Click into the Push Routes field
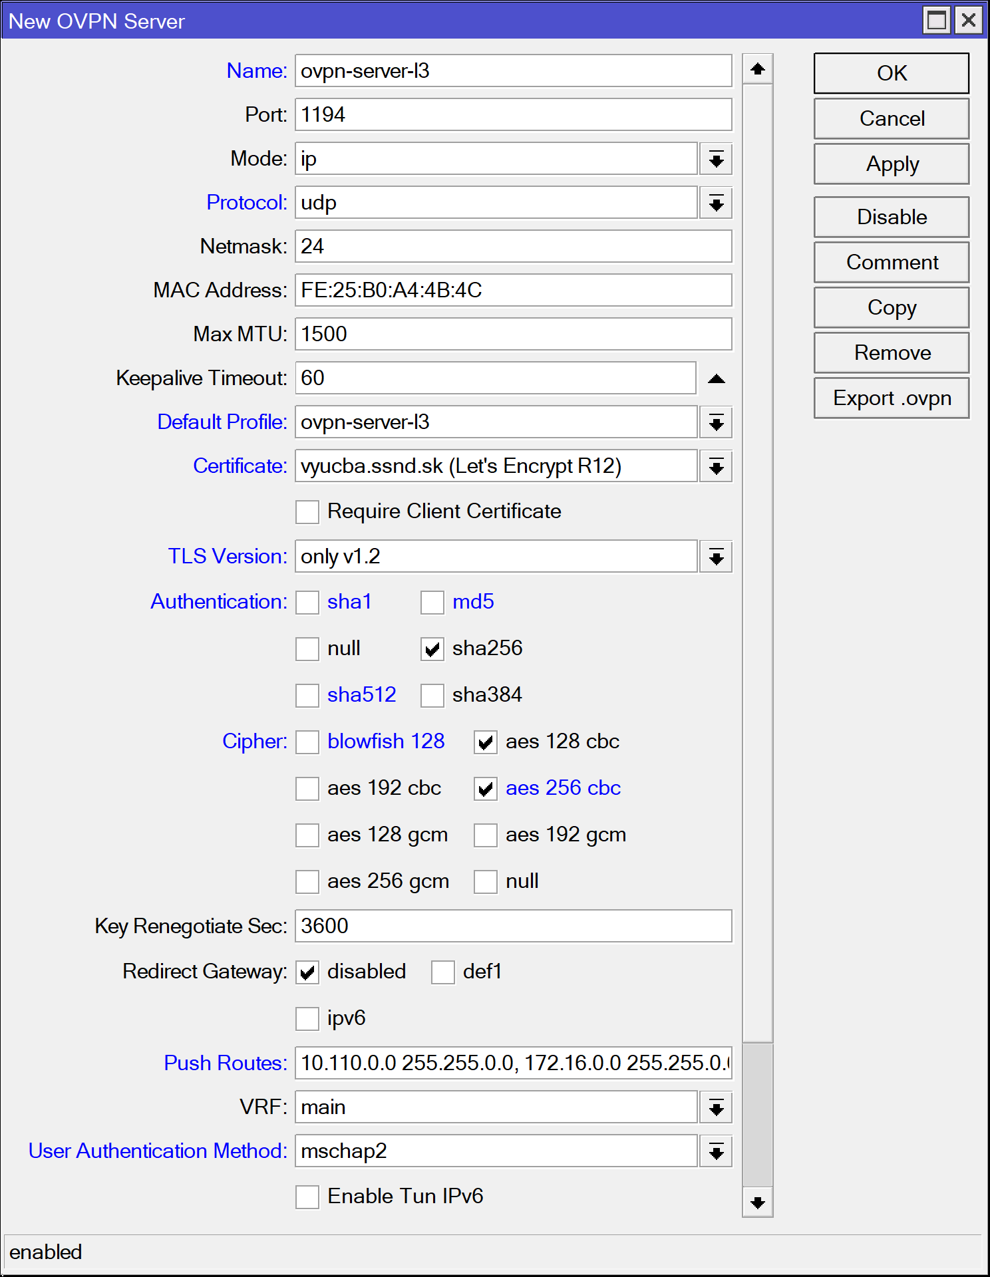This screenshot has width=990, height=1277. pos(514,1063)
